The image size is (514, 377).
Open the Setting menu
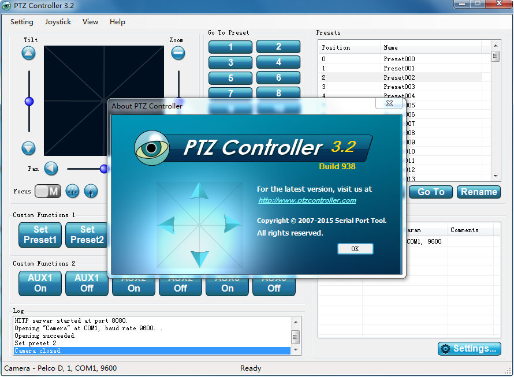coord(22,22)
